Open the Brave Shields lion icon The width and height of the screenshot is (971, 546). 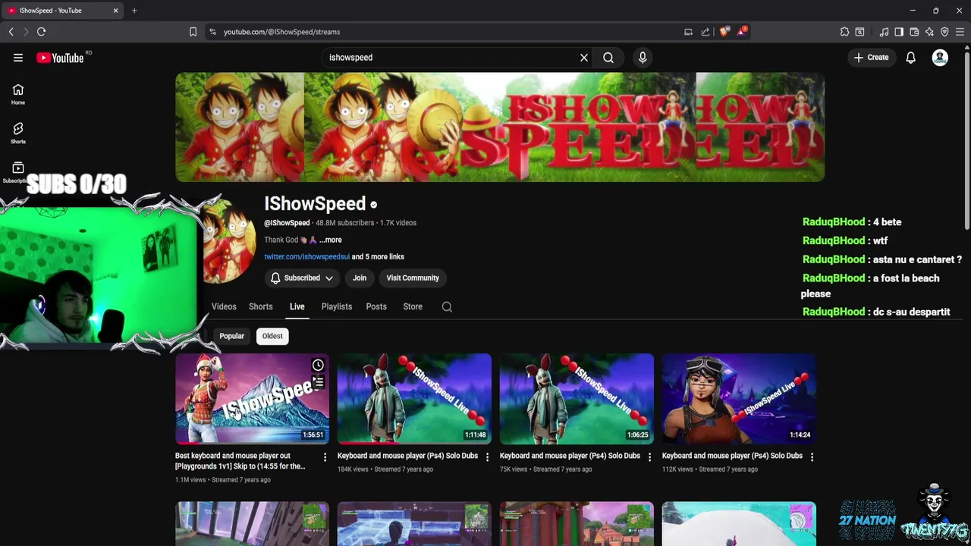coord(724,32)
